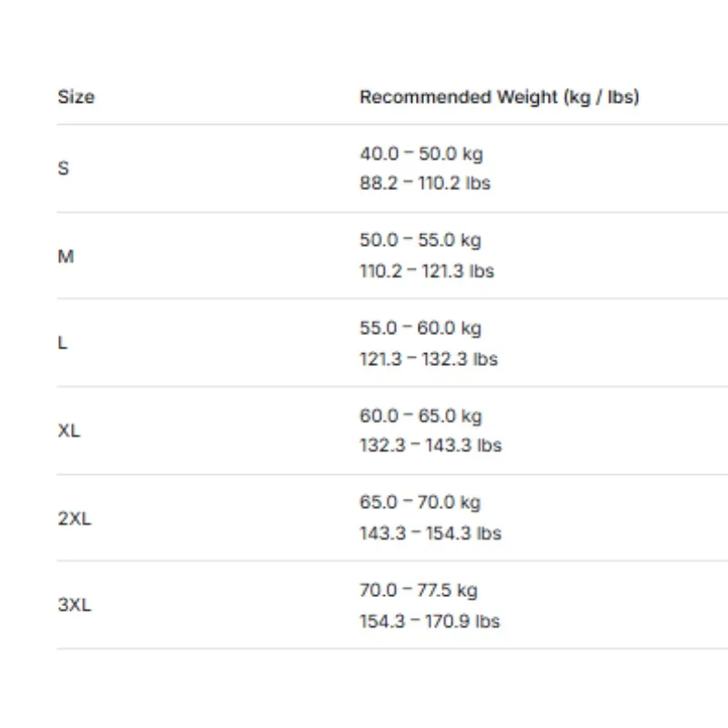Click the 70.0 – 77.5 kg value

point(419,591)
